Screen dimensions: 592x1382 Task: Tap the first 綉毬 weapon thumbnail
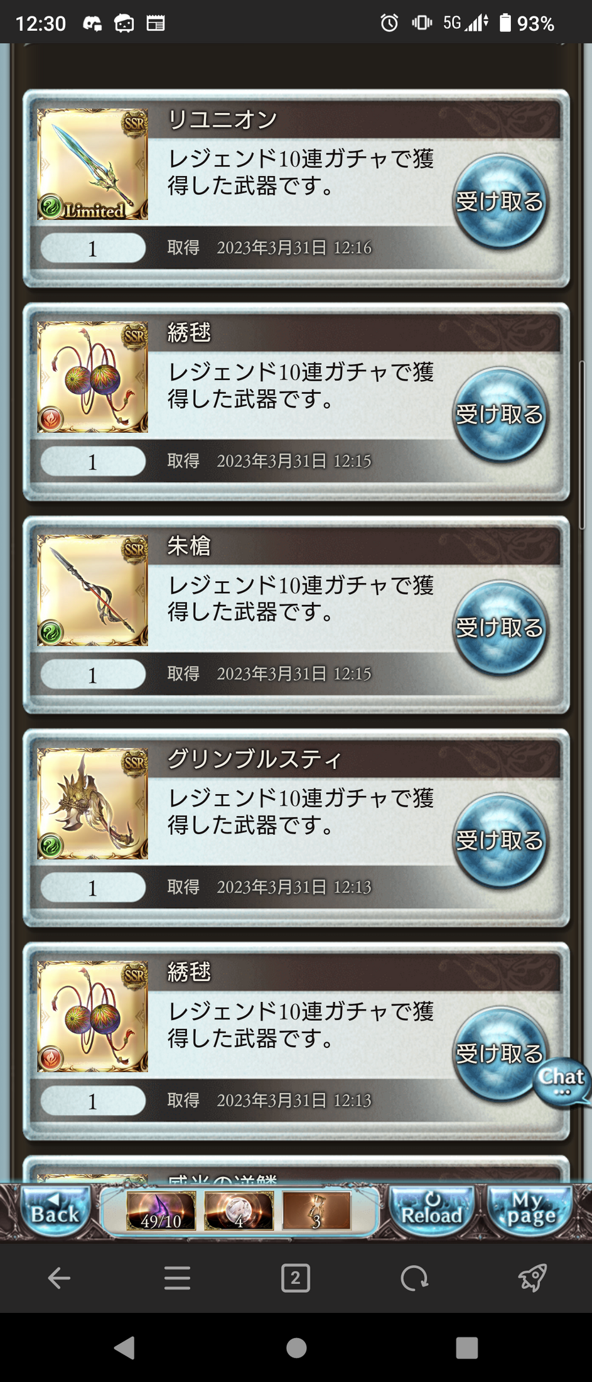tap(92, 377)
